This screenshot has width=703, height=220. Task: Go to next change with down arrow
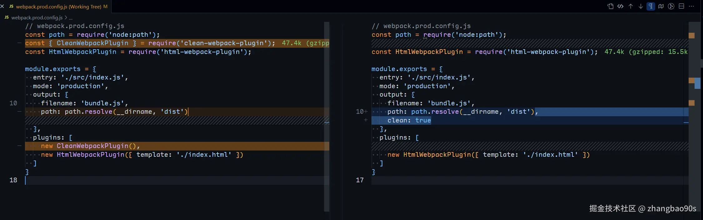point(641,6)
